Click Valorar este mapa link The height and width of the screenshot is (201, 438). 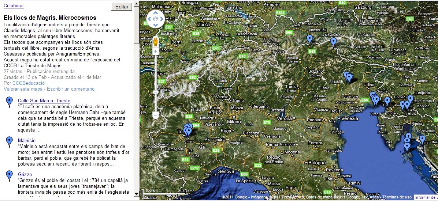23,89
